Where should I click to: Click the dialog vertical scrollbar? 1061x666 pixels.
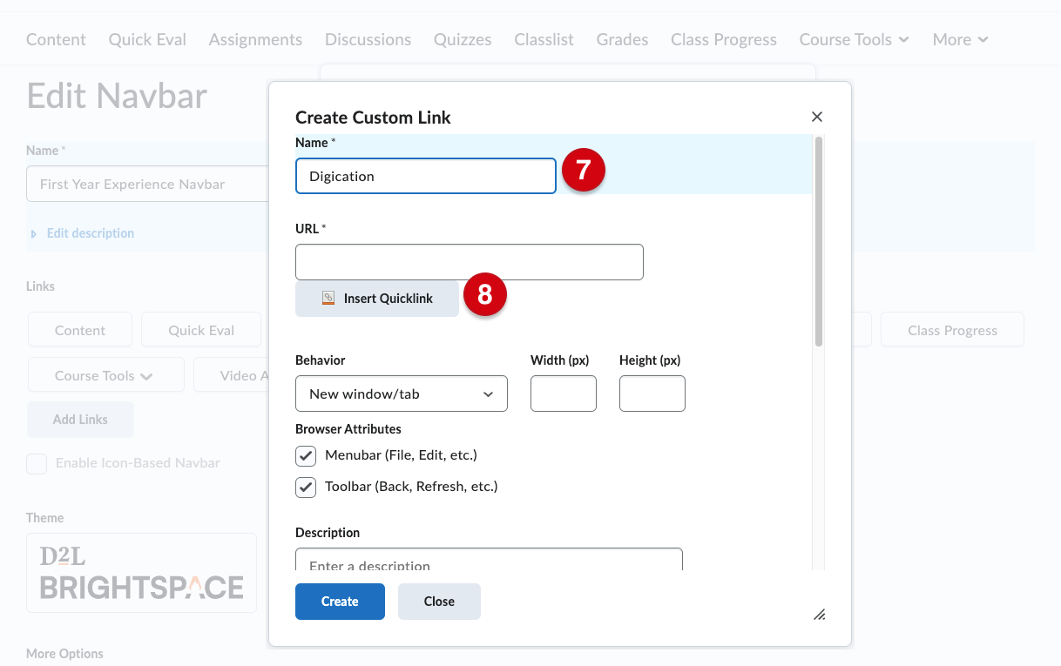click(819, 241)
